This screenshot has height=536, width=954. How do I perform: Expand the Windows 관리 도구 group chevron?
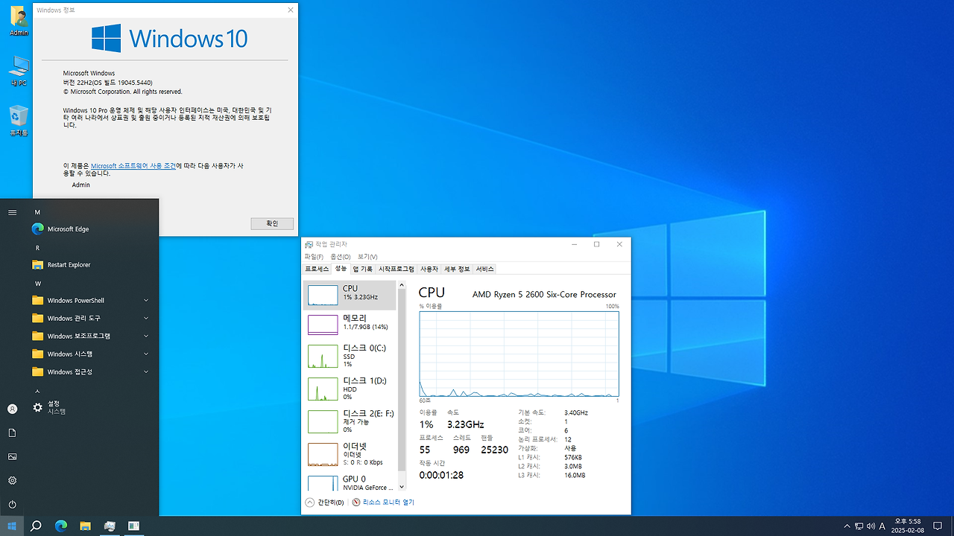pyautogui.click(x=146, y=319)
